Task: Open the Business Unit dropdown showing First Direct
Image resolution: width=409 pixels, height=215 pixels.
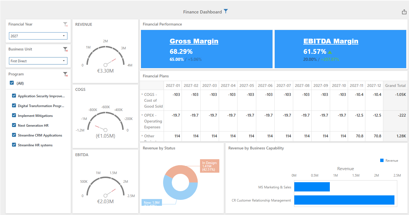Action: [x=38, y=61]
